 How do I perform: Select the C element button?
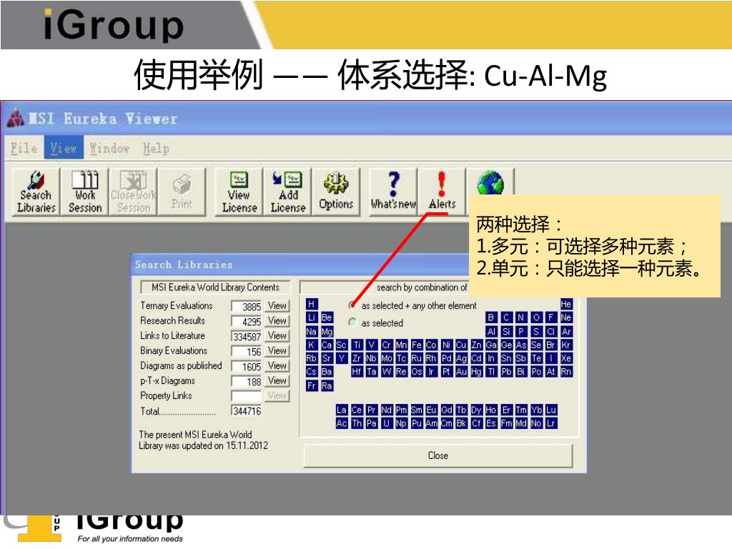pyautogui.click(x=506, y=317)
